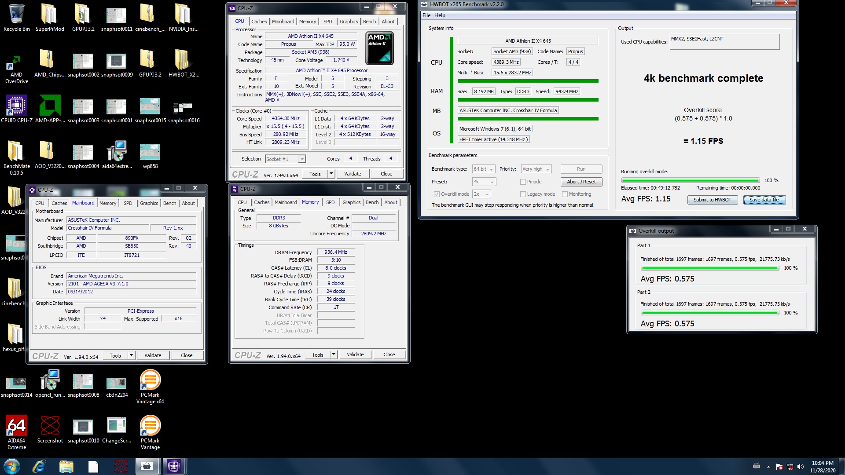Viewport: 845px width, 475px height.
Task: Open the opencl_run desktop icon
Action: tap(50, 383)
